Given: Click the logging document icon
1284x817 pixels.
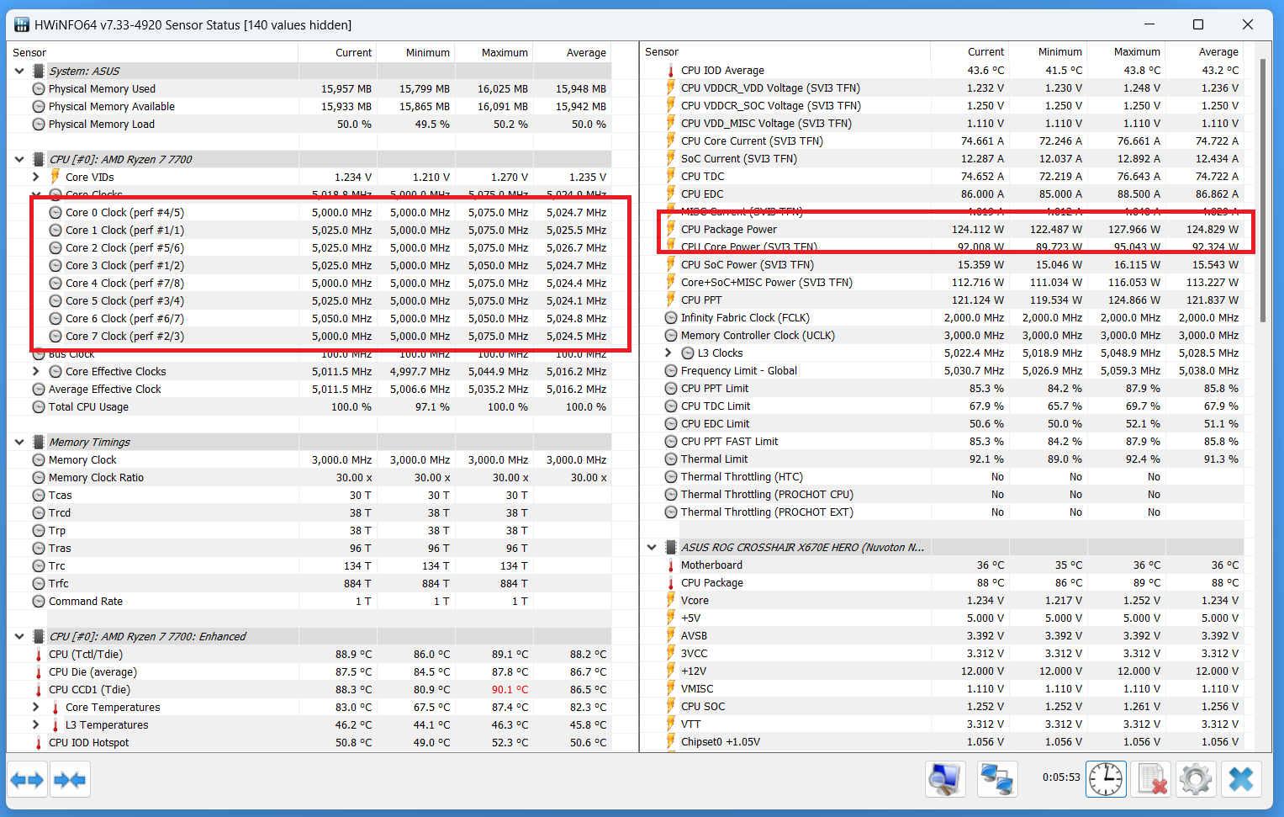Looking at the screenshot, I should pyautogui.click(x=1151, y=779).
